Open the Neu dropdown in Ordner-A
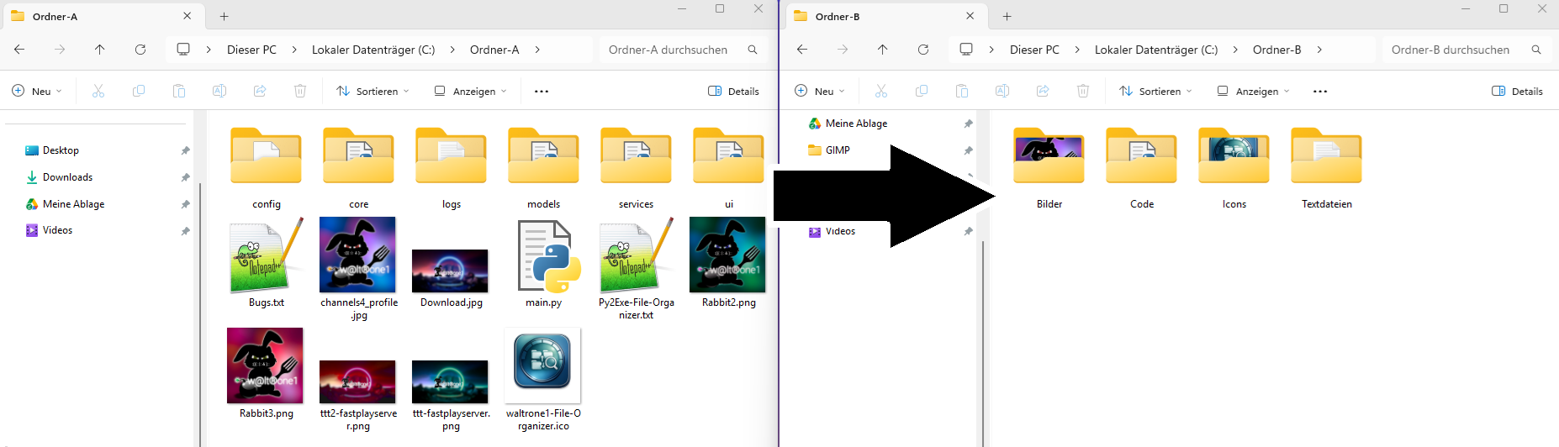1559x447 pixels. (x=37, y=91)
